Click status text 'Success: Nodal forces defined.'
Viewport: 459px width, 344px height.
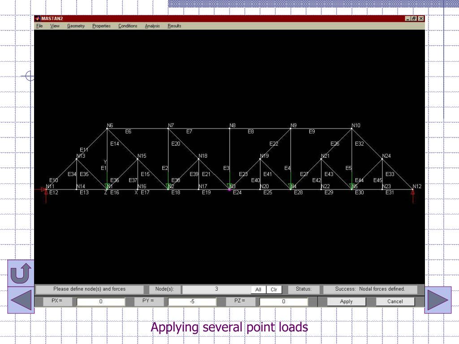370,289
